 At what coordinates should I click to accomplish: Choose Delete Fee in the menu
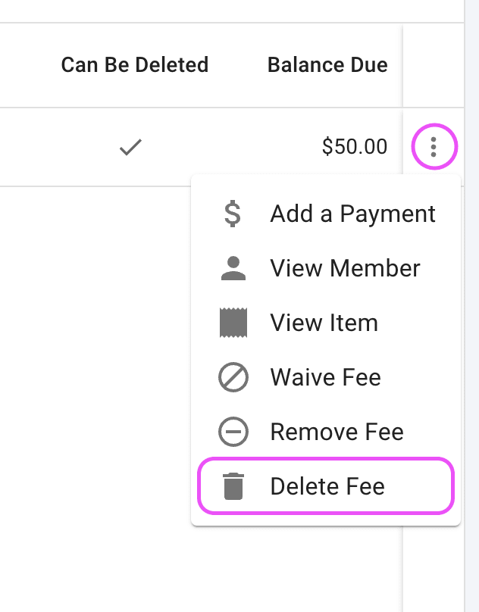point(327,486)
